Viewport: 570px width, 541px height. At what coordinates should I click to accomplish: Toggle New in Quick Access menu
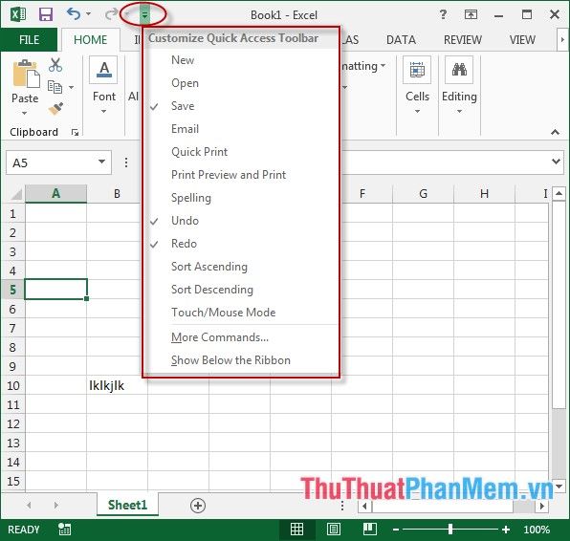241,60
